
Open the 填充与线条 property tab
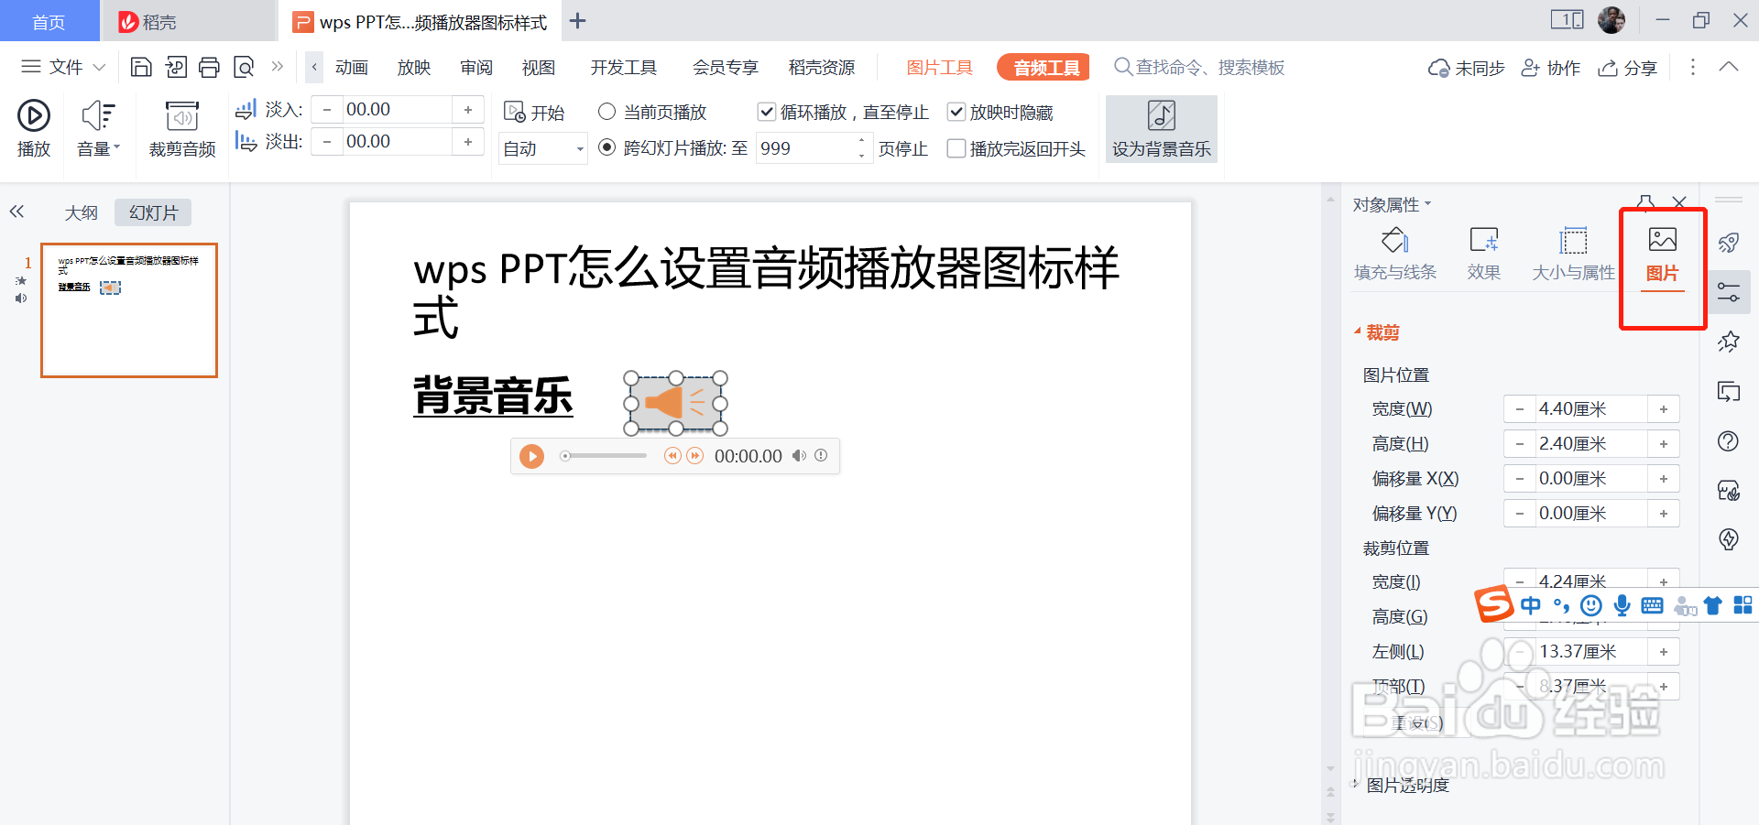click(x=1394, y=254)
